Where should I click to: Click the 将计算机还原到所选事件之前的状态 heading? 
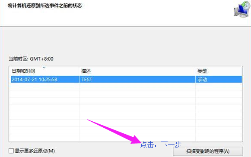(45, 6)
